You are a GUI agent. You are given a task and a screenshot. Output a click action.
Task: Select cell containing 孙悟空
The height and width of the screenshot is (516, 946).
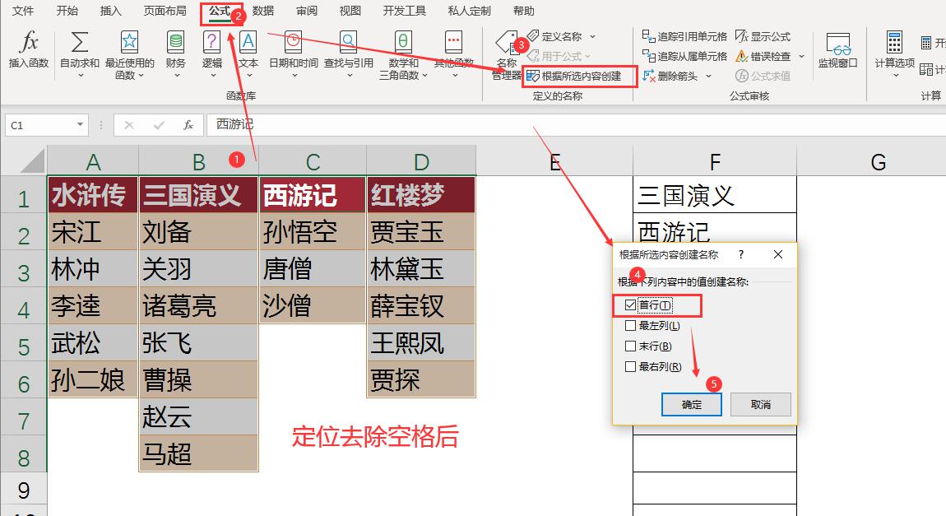pyautogui.click(x=313, y=232)
